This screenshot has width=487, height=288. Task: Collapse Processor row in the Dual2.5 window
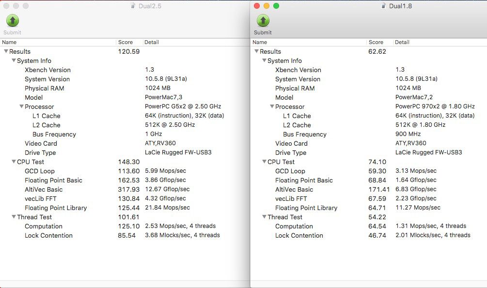21,106
